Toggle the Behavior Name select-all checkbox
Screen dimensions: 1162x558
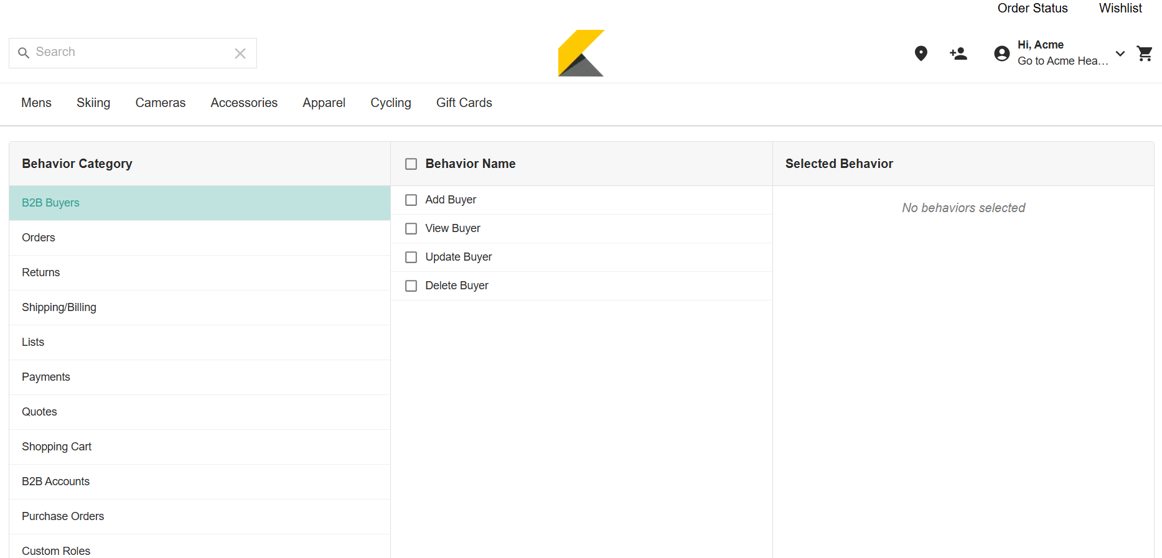[411, 164]
